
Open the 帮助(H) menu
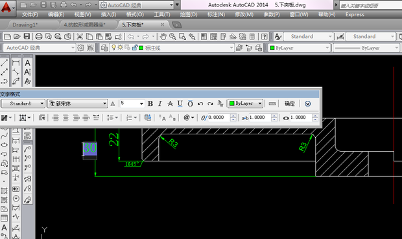click(x=327, y=15)
